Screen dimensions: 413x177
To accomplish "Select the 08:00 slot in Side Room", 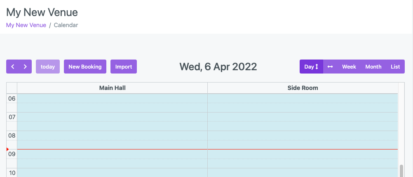I will [x=303, y=136].
